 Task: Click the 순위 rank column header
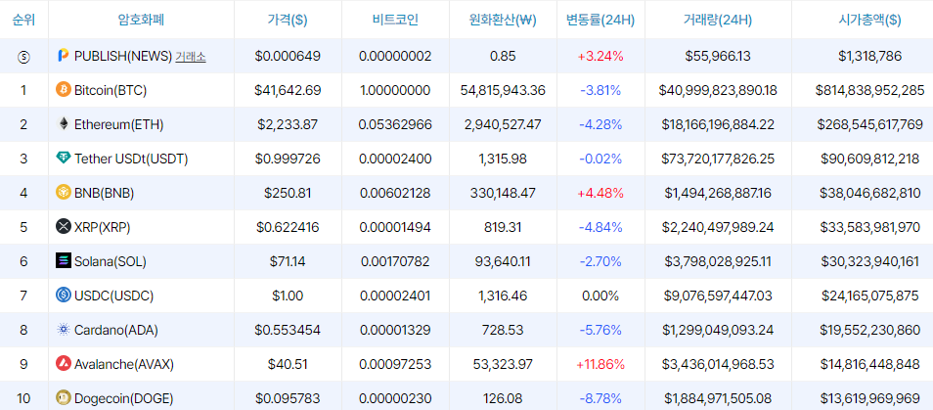(23, 20)
